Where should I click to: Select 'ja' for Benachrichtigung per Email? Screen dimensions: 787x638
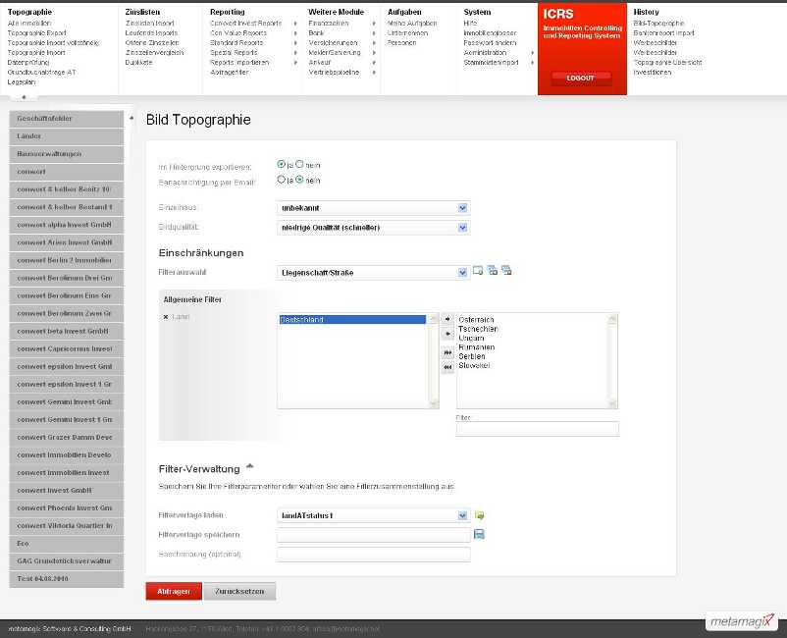(x=281, y=180)
